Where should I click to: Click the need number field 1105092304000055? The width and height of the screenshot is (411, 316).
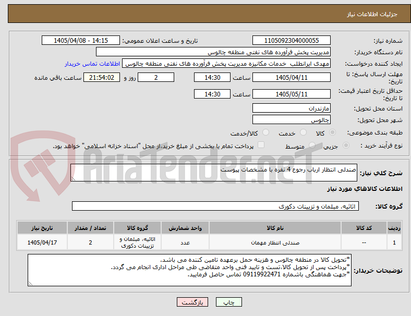291,40
